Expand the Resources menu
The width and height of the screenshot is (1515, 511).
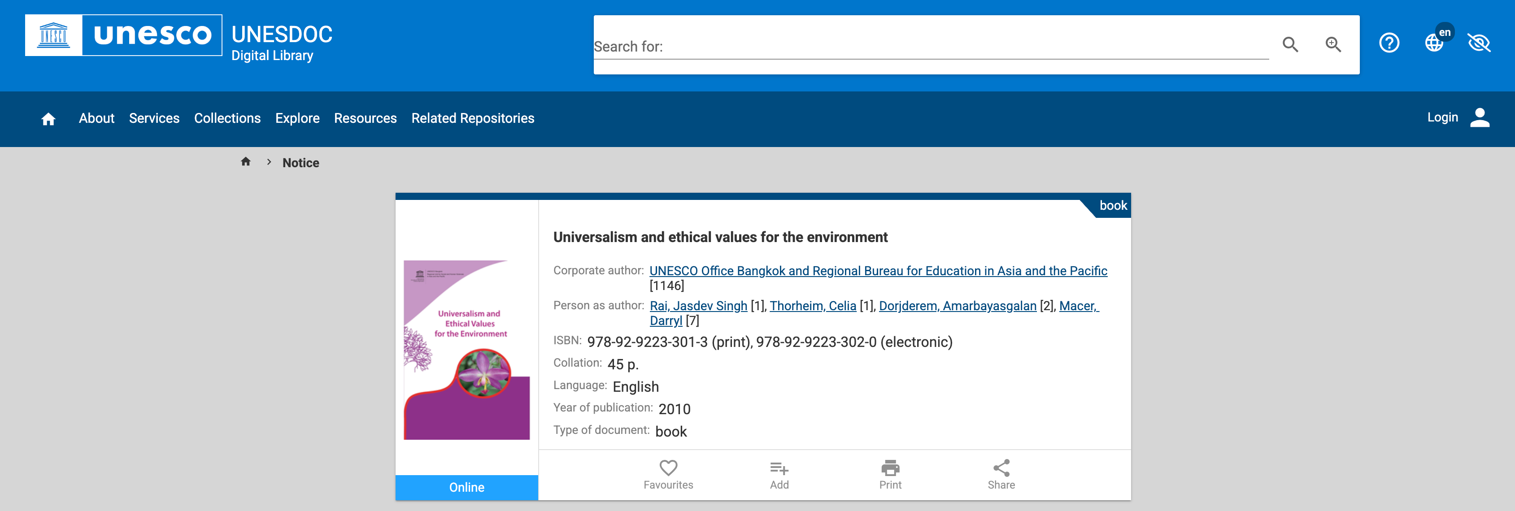365,119
